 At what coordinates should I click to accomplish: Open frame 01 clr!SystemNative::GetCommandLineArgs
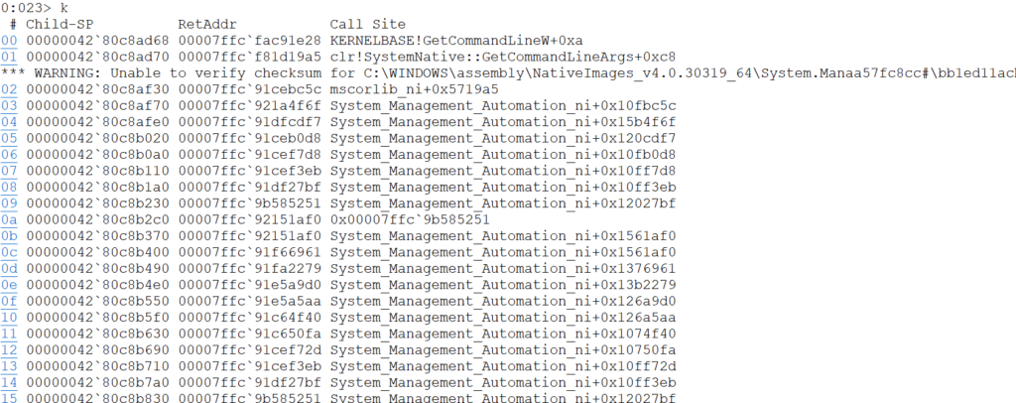[x=9, y=56]
